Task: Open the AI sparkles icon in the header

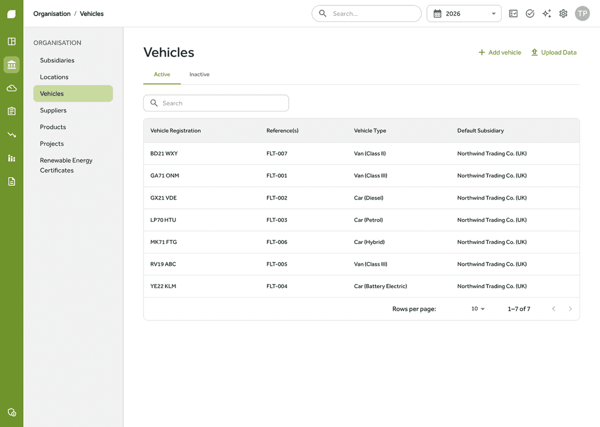Action: (546, 13)
